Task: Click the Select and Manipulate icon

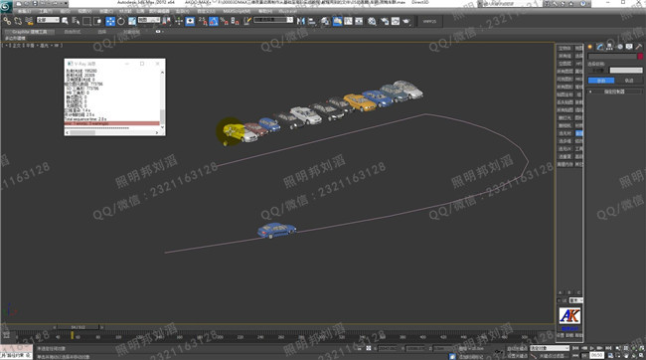Action: 179,21
